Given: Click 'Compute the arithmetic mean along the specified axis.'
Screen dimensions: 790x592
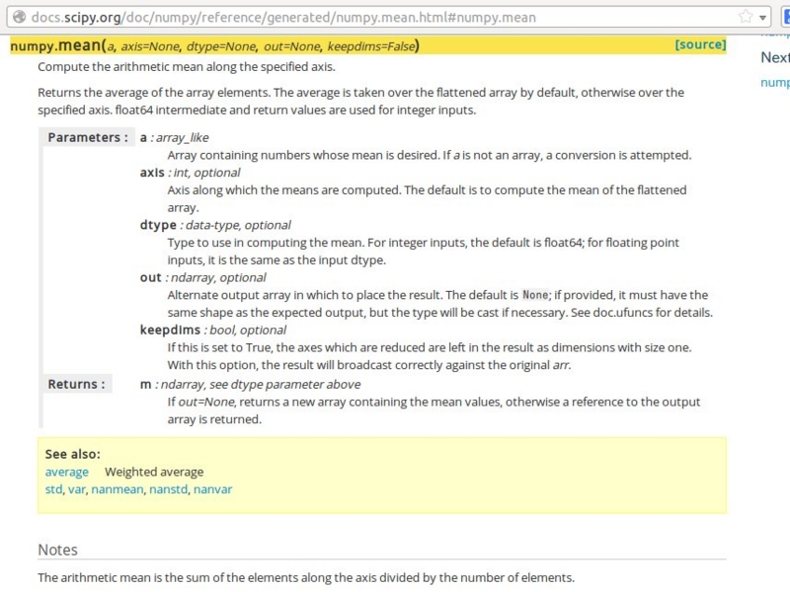Looking at the screenshot, I should click(187, 67).
